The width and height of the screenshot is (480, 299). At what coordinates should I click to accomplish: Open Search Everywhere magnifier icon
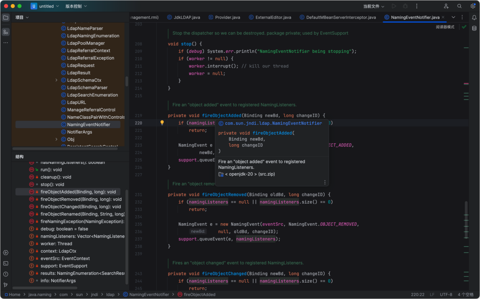click(x=460, y=6)
